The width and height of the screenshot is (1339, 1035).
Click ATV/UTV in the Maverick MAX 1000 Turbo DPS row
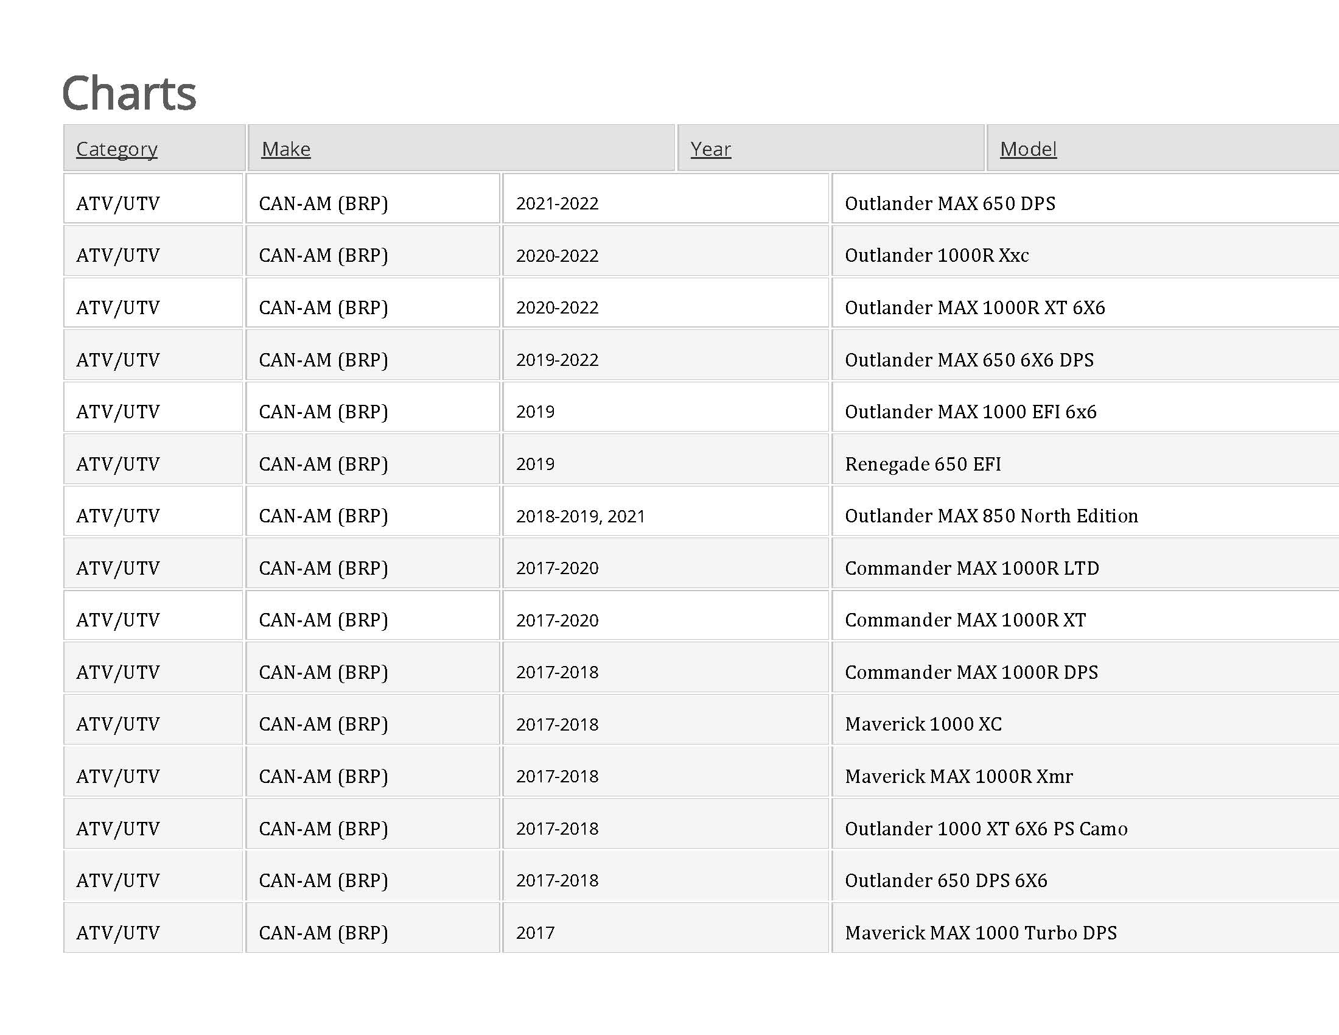point(153,928)
